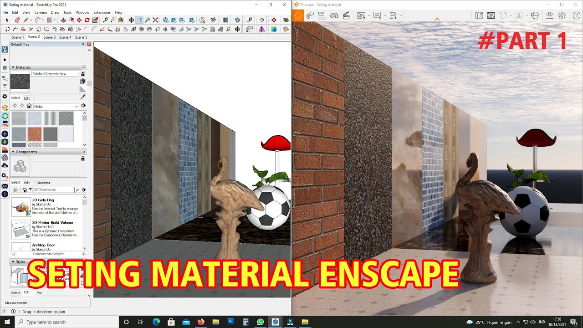This screenshot has height=328, width=583.
Task: Open the Enscape screenshot export dropdown arrow
Action: coord(369,15)
